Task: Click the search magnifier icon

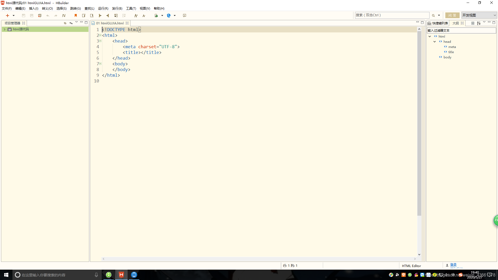Action: [x=433, y=16]
